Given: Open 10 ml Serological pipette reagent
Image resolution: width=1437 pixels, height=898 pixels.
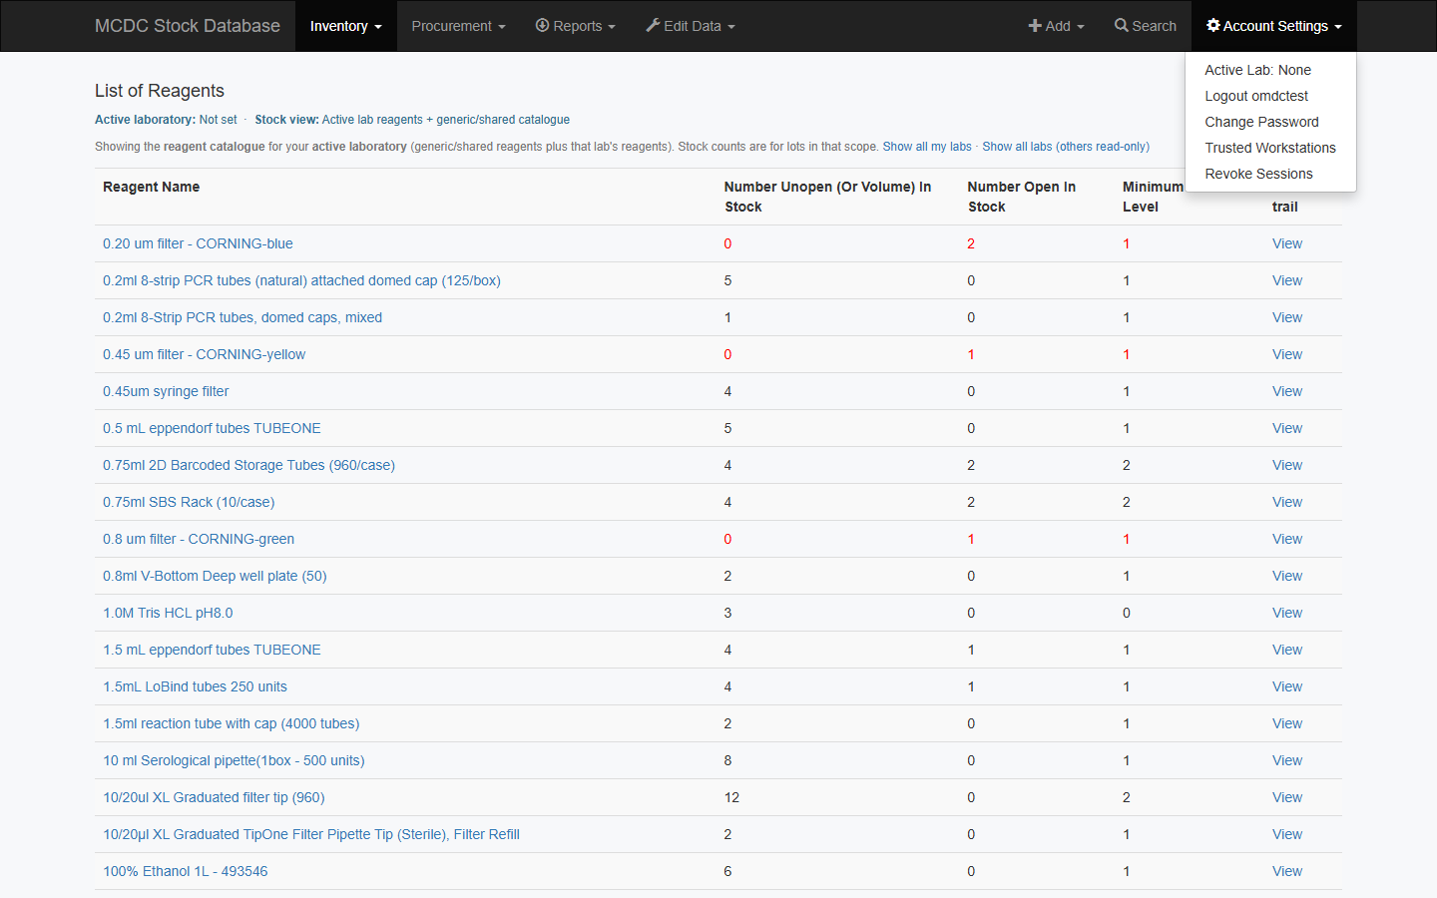Looking at the screenshot, I should coord(234,760).
